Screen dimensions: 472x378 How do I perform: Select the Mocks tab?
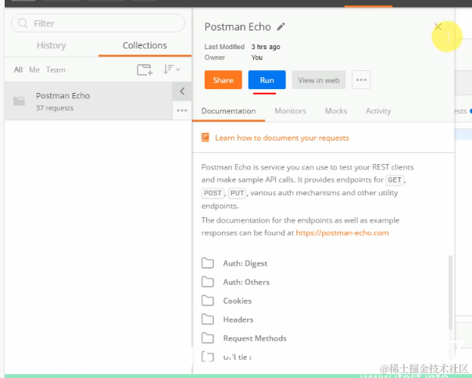tap(336, 111)
